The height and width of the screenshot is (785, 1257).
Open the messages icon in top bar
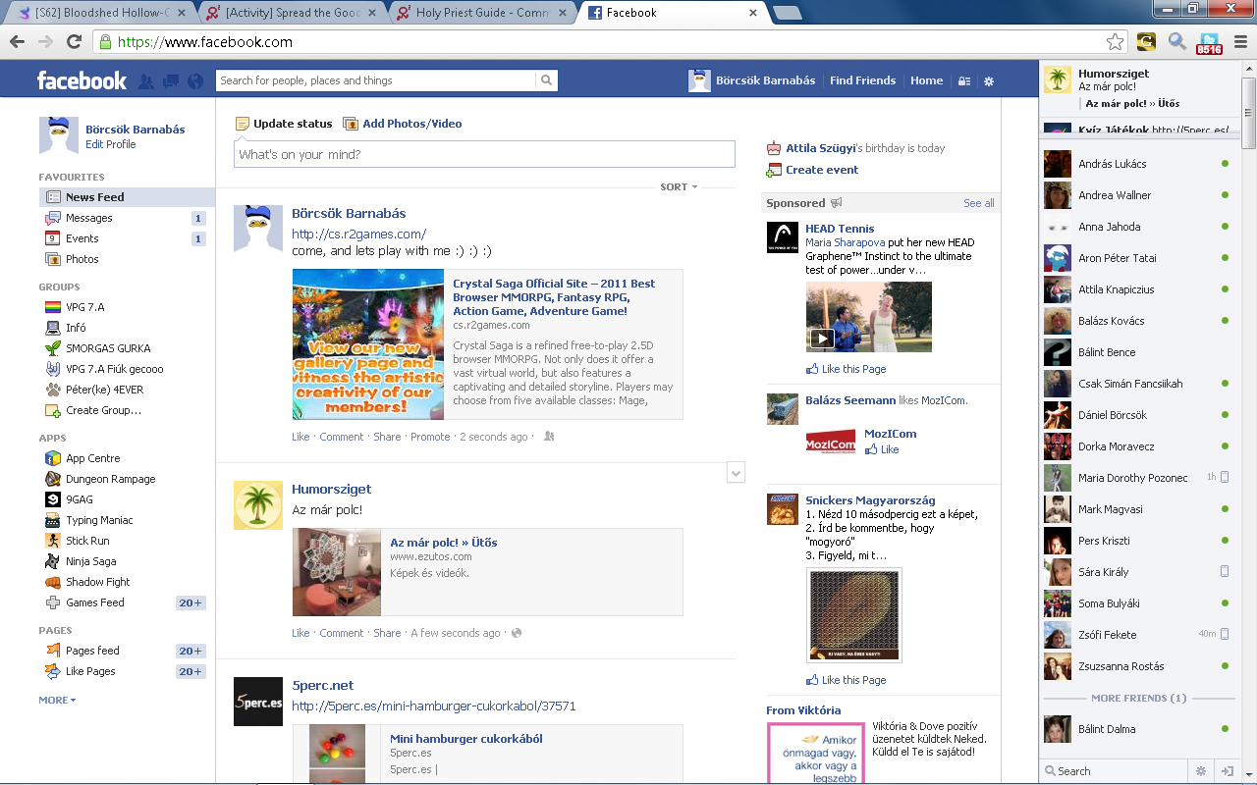click(171, 81)
